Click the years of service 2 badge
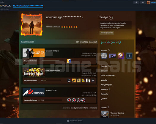This screenshot has height=124, width=156. [x=129, y=56]
